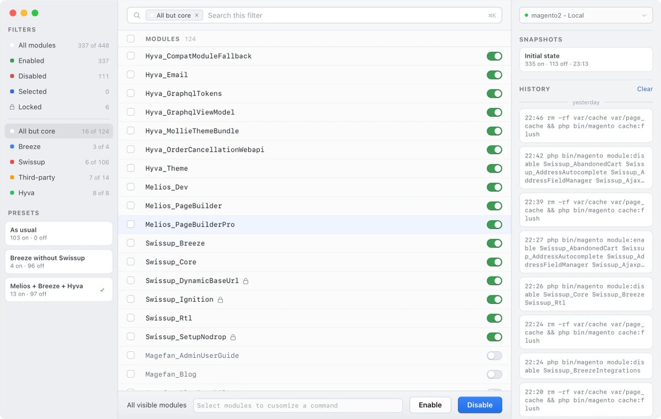Select the Disabled filter
Image resolution: width=661 pixels, height=419 pixels.
pyautogui.click(x=59, y=76)
